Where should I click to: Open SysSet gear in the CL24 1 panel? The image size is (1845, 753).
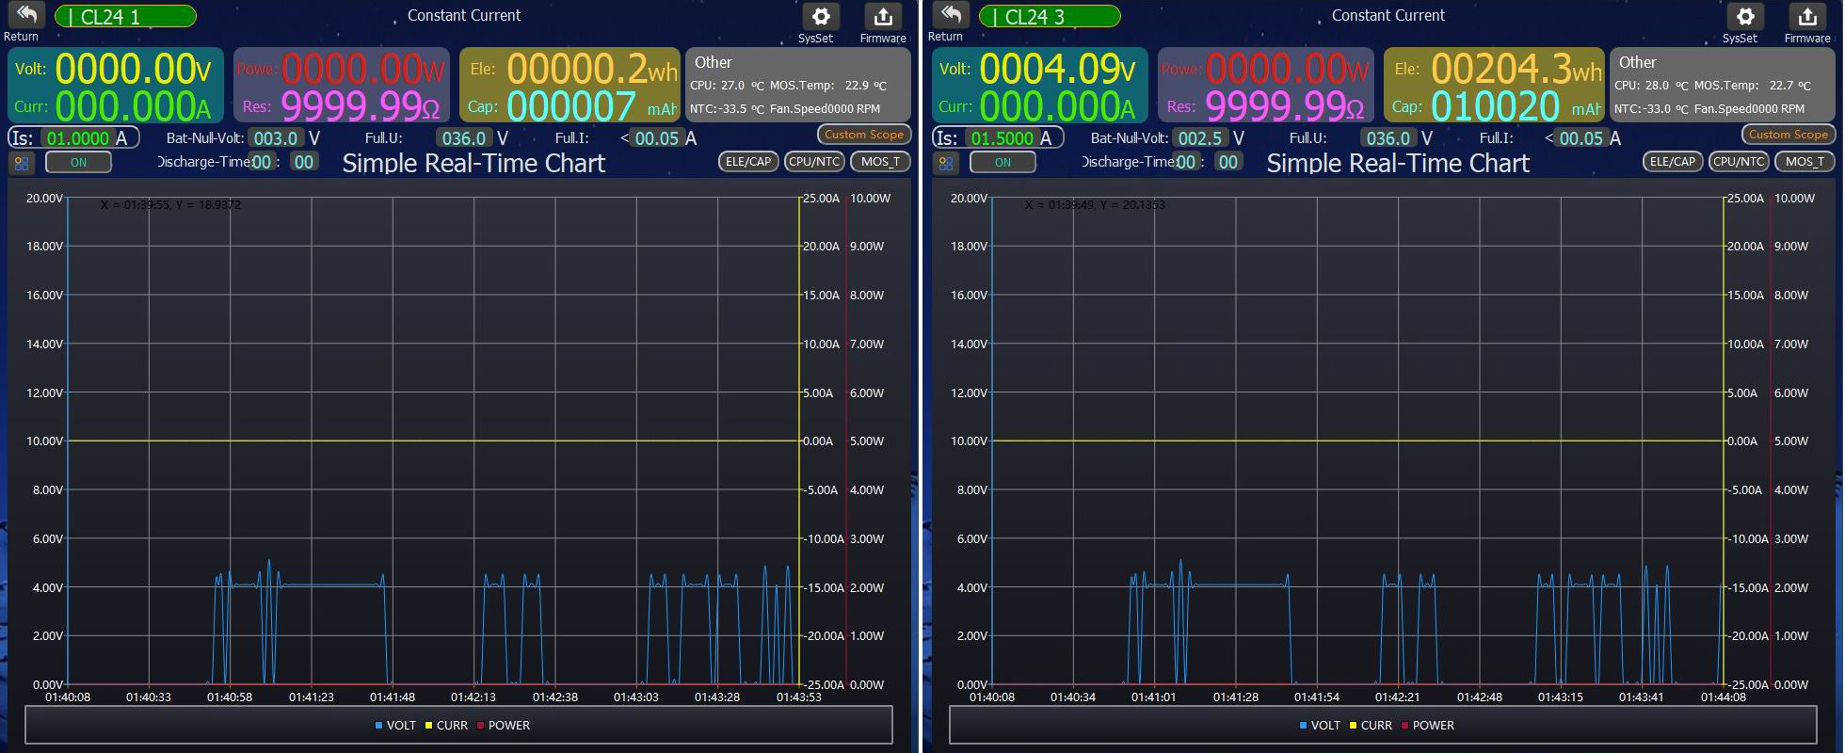[x=819, y=17]
